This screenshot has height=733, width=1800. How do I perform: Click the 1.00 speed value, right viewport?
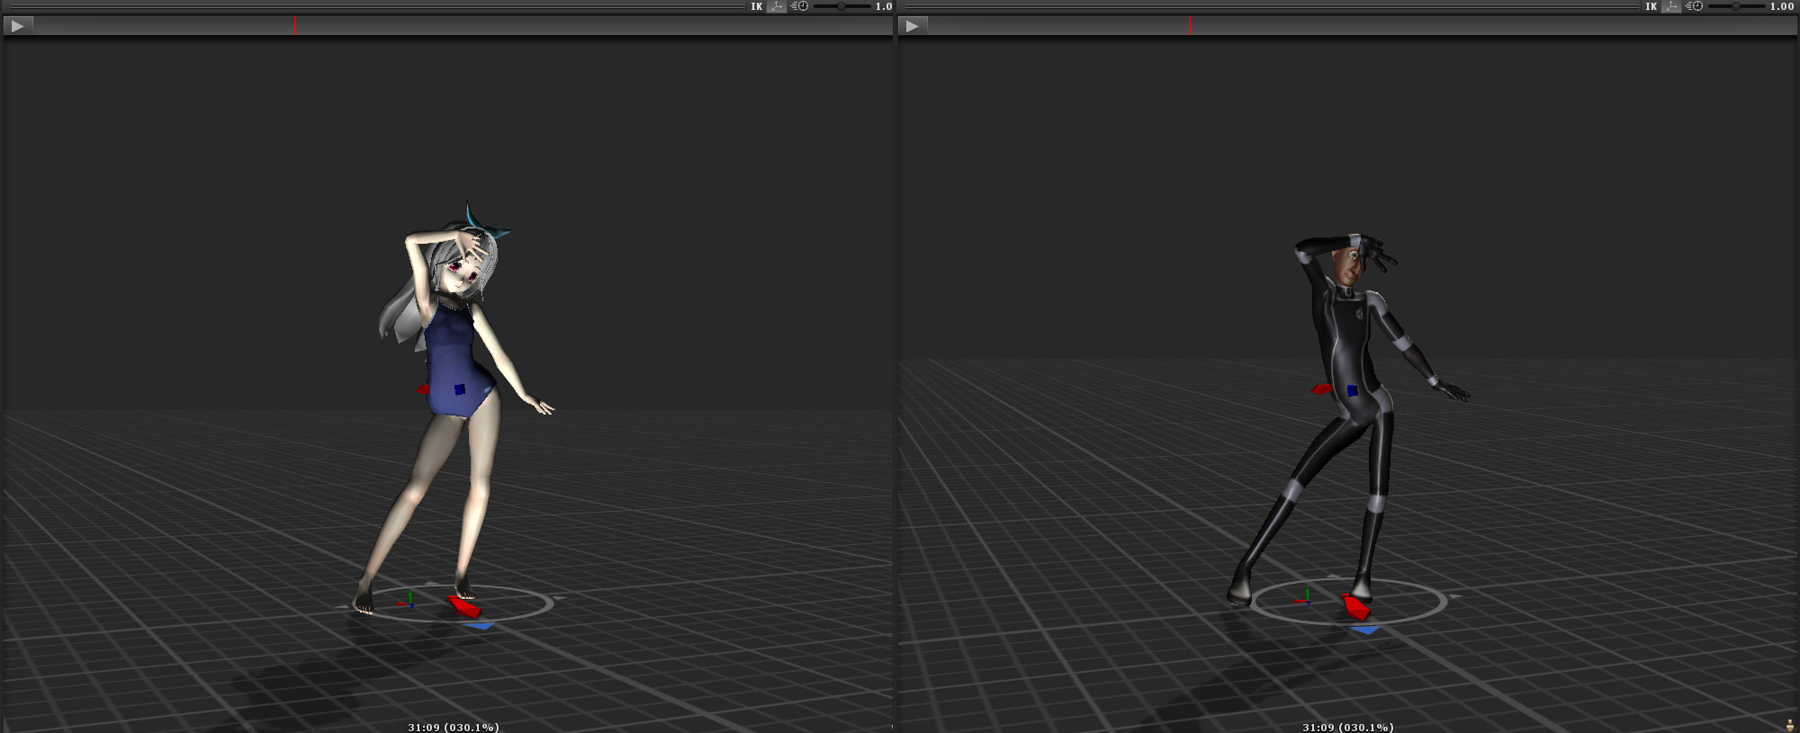click(1782, 6)
